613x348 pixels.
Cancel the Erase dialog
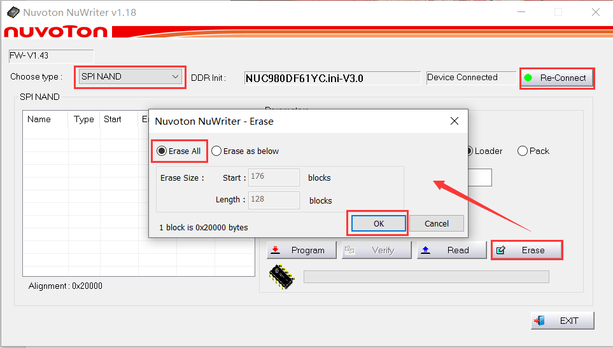coord(436,223)
